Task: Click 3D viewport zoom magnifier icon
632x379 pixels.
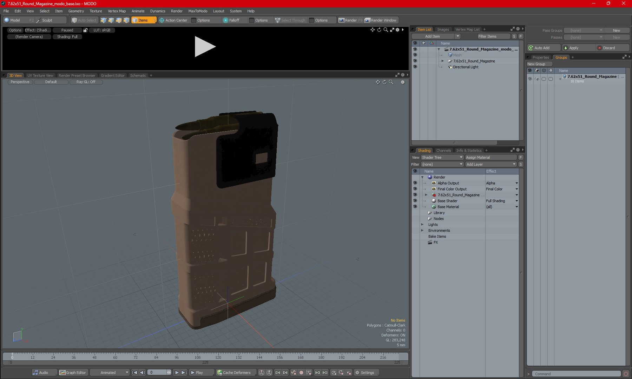Action: click(x=391, y=82)
